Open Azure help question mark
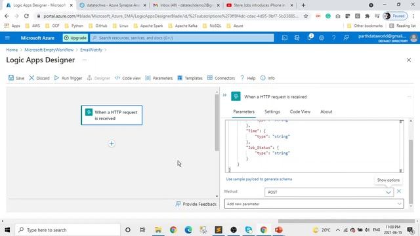The image size is (420, 236). coord(334,38)
